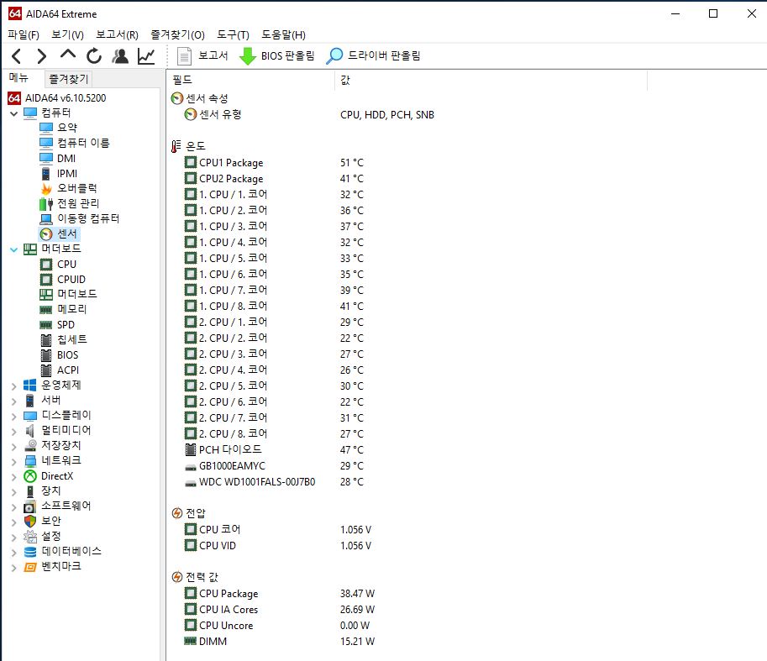This screenshot has height=661, width=767.
Task: Start 드라이버 판올림 driver update
Action: click(373, 55)
